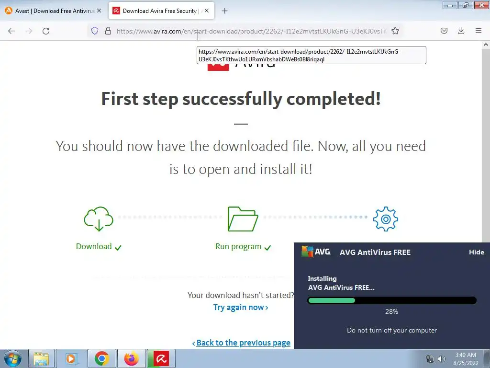Click the network tray icon
The width and height of the screenshot is (490, 368).
click(430, 359)
